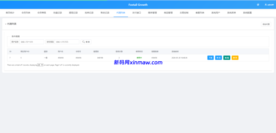Click the refresh icon in the header
The height and width of the screenshot is (133, 276).
258,5
